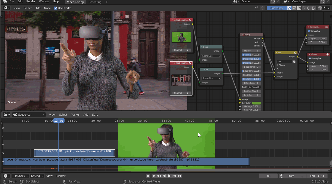
Task: Enable Clamp on the Mix node
Action: coord(278,65)
